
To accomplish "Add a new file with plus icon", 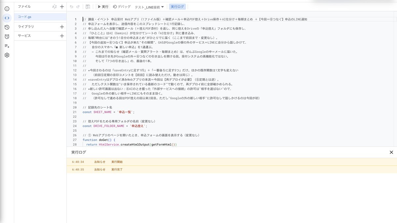I will [x=62, y=7].
